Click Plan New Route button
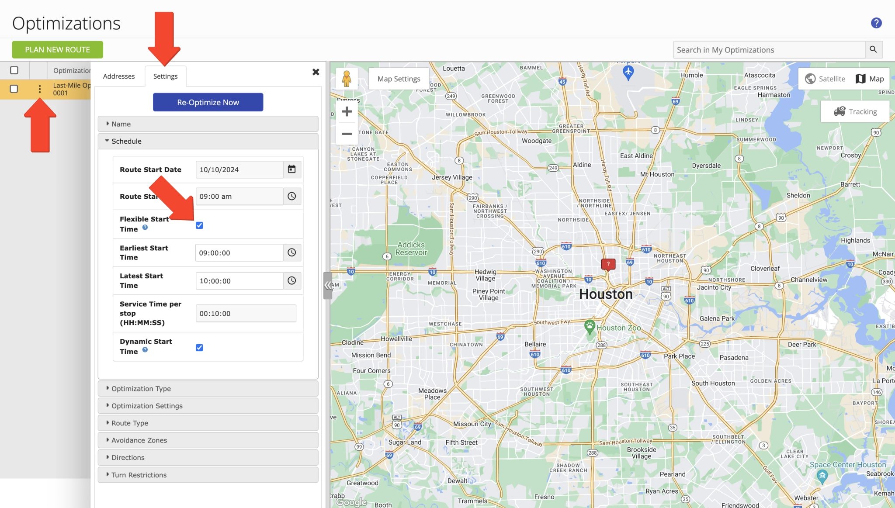The height and width of the screenshot is (508, 895). (57, 50)
